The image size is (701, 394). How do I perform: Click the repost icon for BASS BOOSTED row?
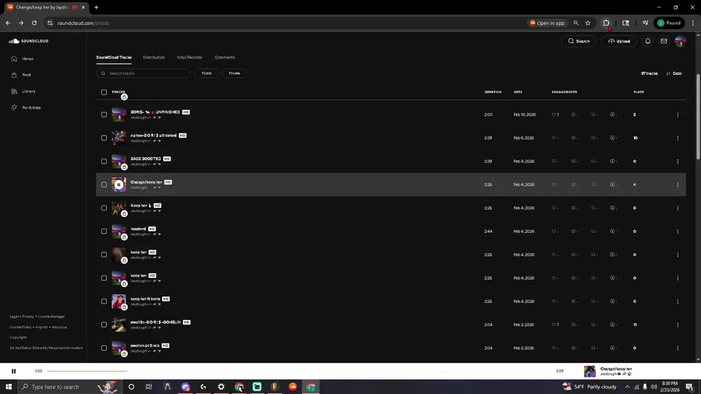[593, 161]
